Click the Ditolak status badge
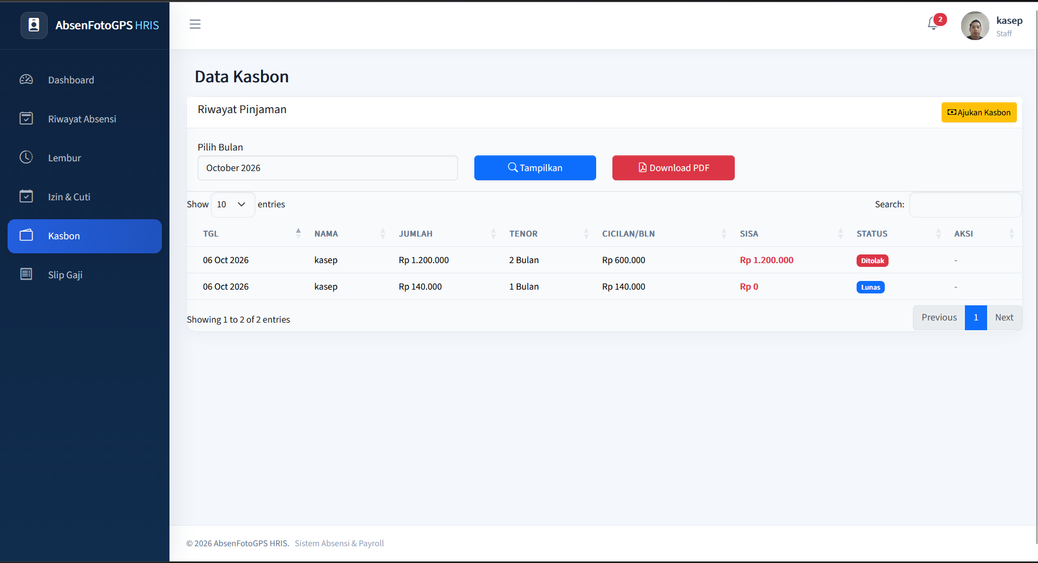Image resolution: width=1038 pixels, height=563 pixels. pyautogui.click(x=872, y=260)
